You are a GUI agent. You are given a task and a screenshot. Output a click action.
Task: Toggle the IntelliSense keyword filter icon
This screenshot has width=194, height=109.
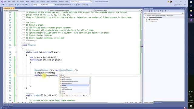(86, 95)
